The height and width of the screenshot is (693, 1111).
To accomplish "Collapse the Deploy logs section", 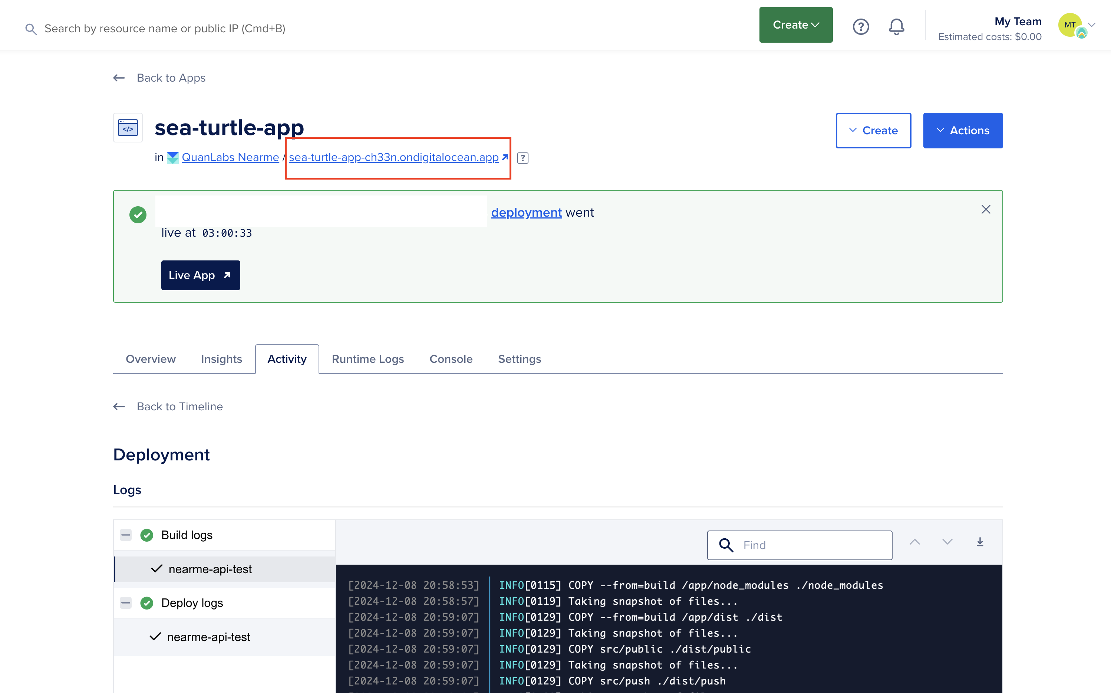I will click(x=126, y=602).
